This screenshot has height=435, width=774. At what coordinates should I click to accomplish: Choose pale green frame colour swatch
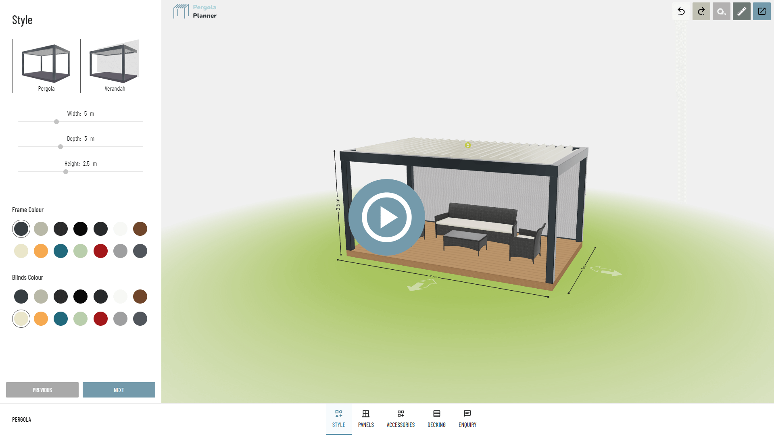point(80,251)
